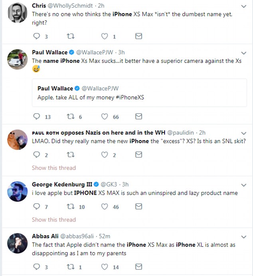Open options chevron on Chris's tweet
253x276 pixels.
point(244,6)
